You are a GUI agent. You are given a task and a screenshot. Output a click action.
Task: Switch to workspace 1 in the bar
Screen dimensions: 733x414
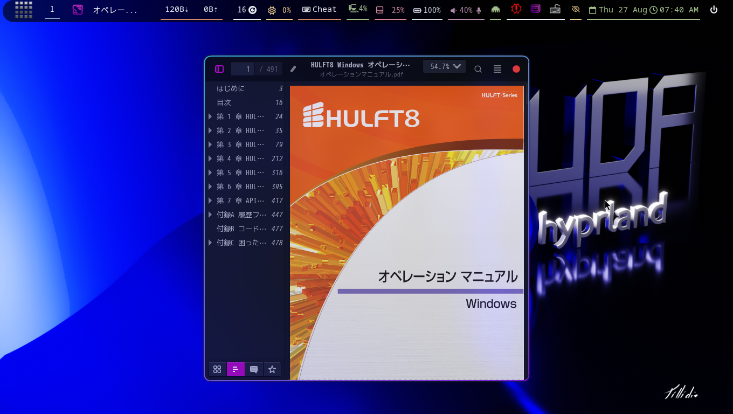52,10
